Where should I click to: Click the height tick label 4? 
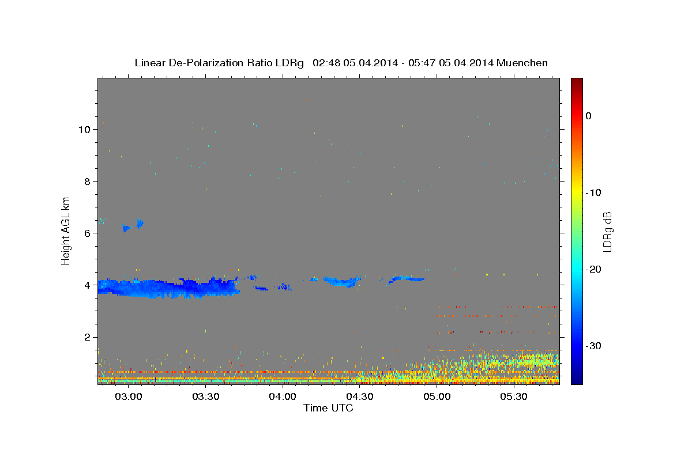[88, 285]
